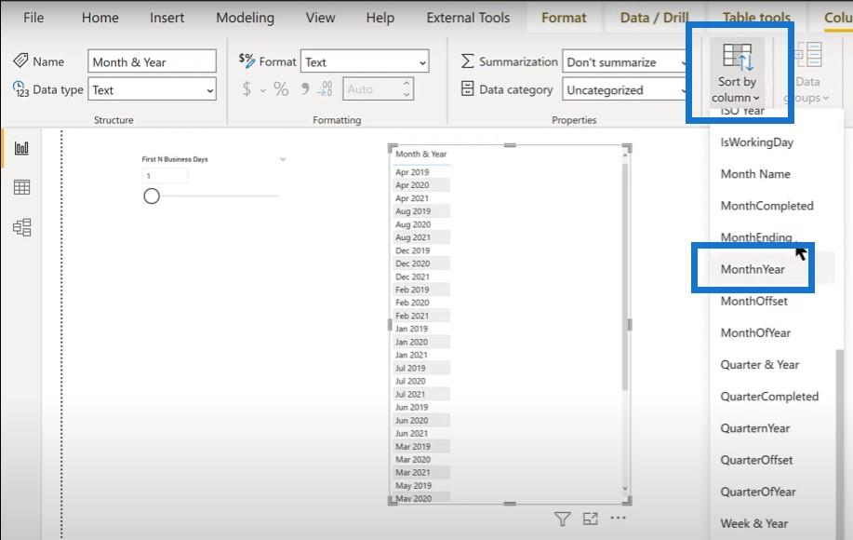The width and height of the screenshot is (853, 540).
Task: Open the File menu
Action: [33, 18]
